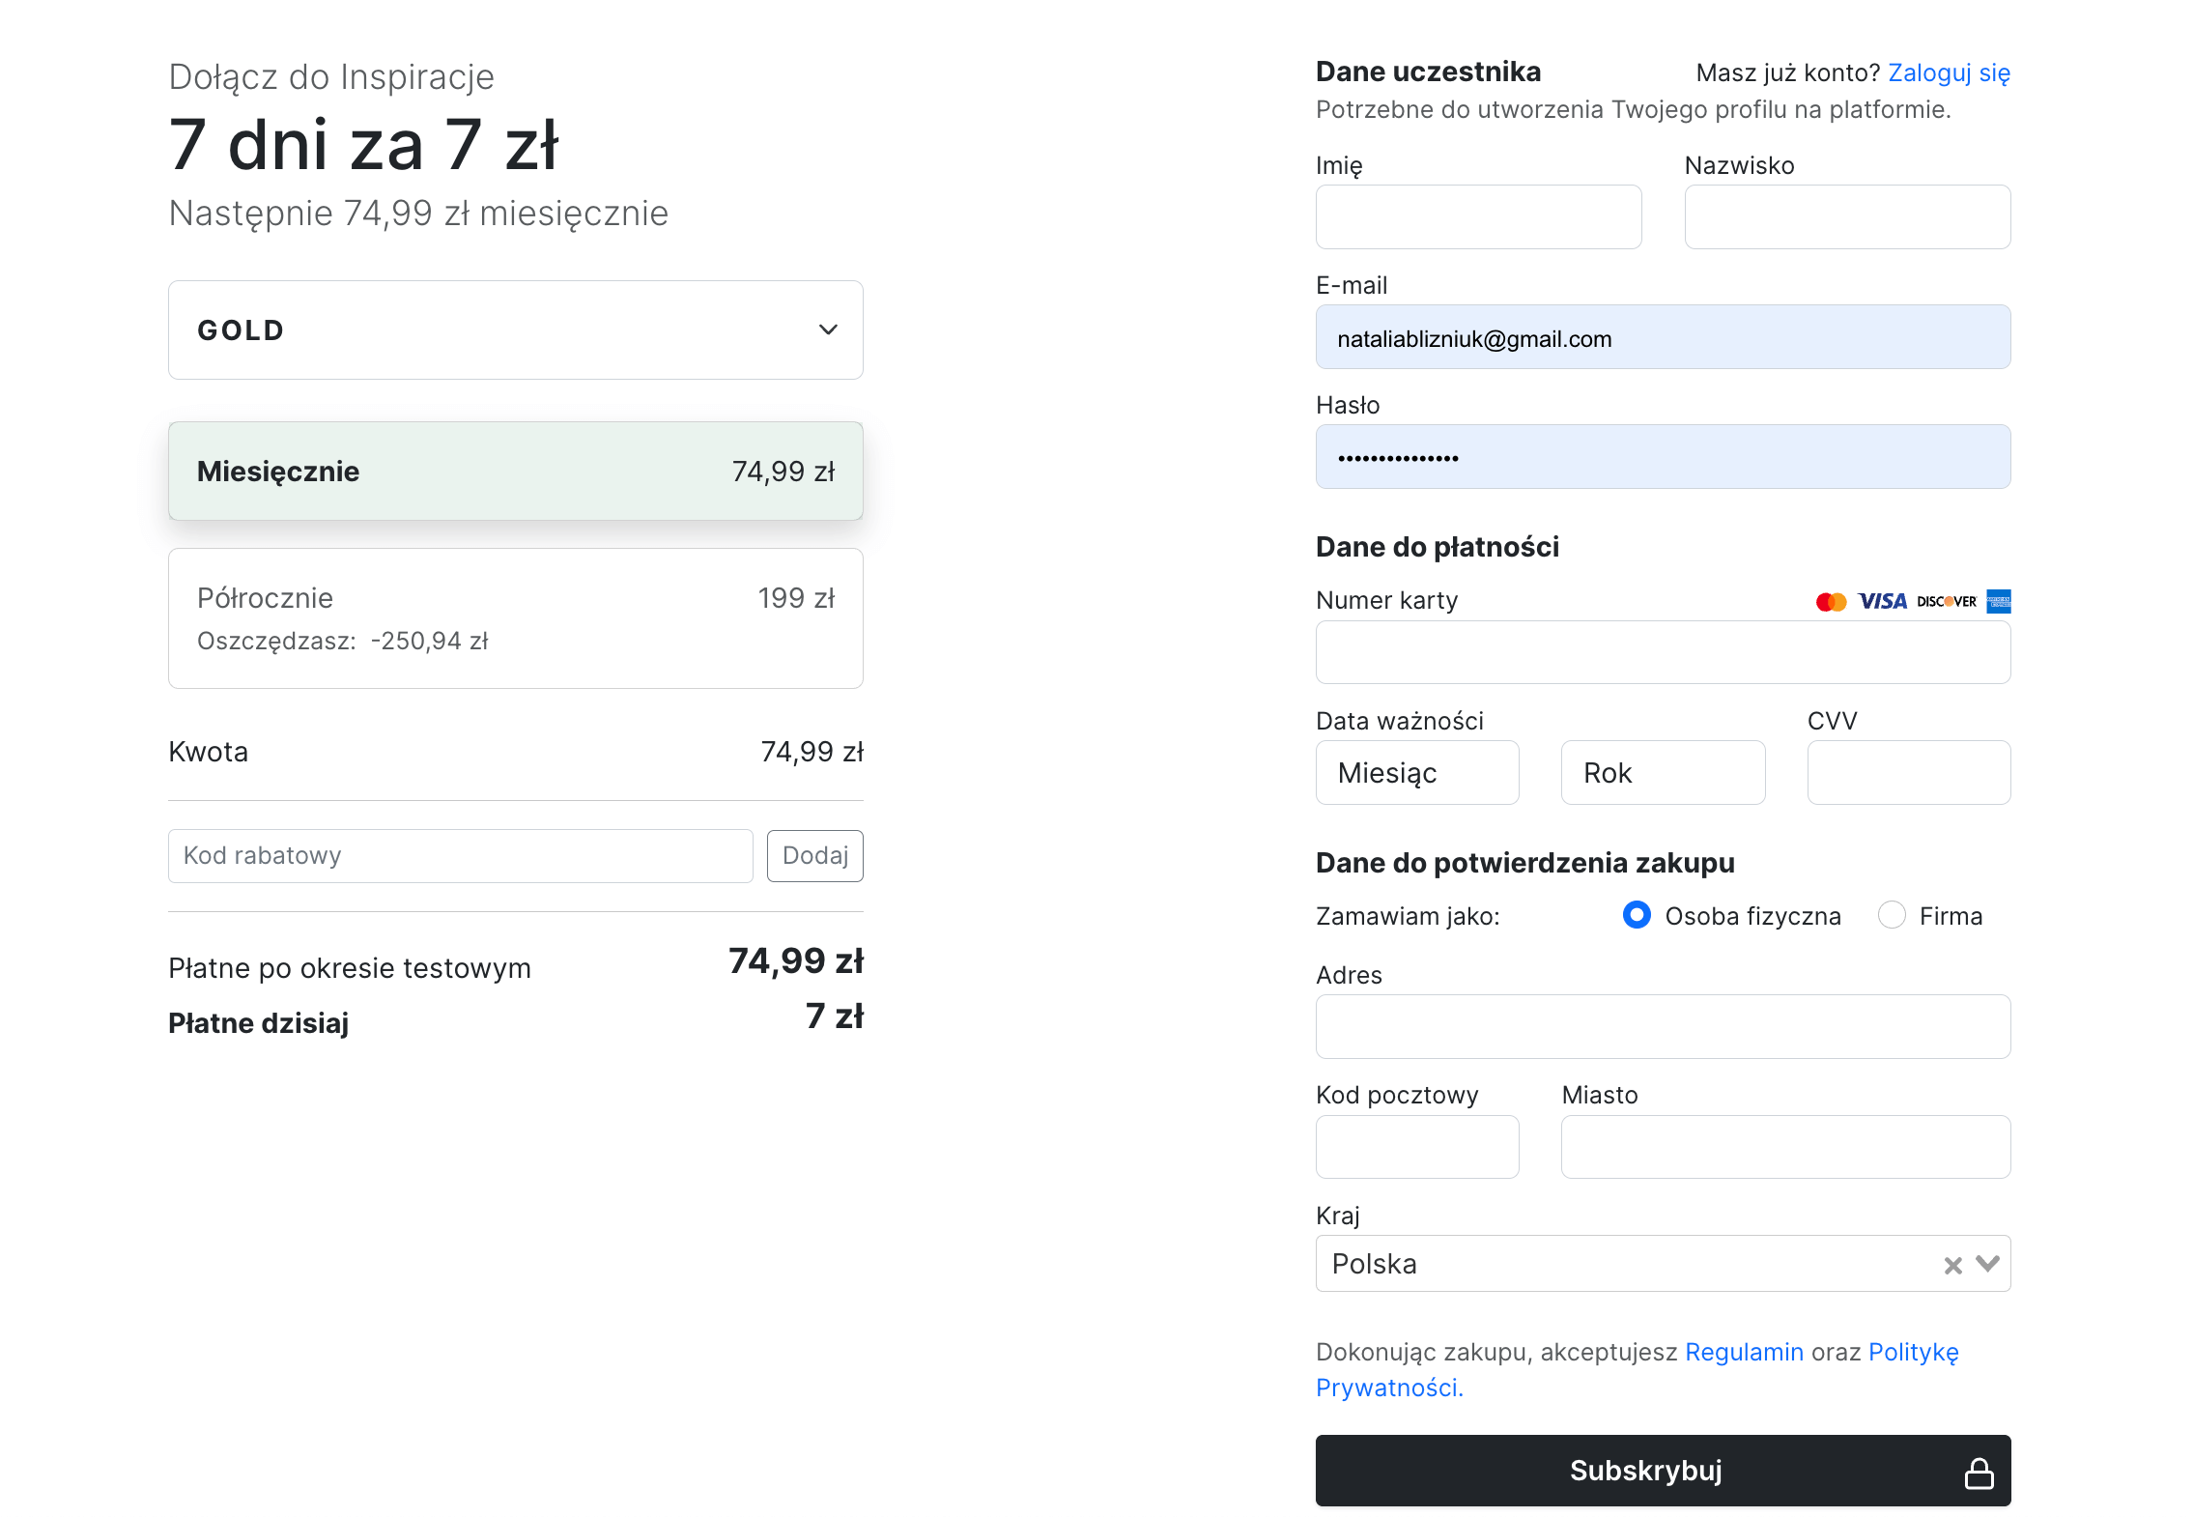The image size is (2193, 1517).
Task: Open the Miesiąc expiry dropdown
Action: tap(1416, 773)
